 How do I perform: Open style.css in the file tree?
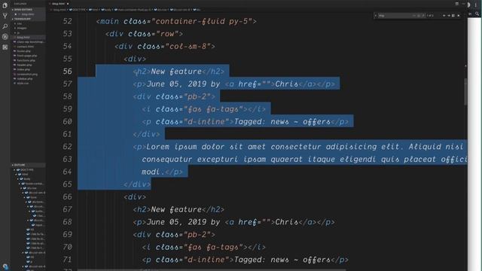(x=23, y=84)
